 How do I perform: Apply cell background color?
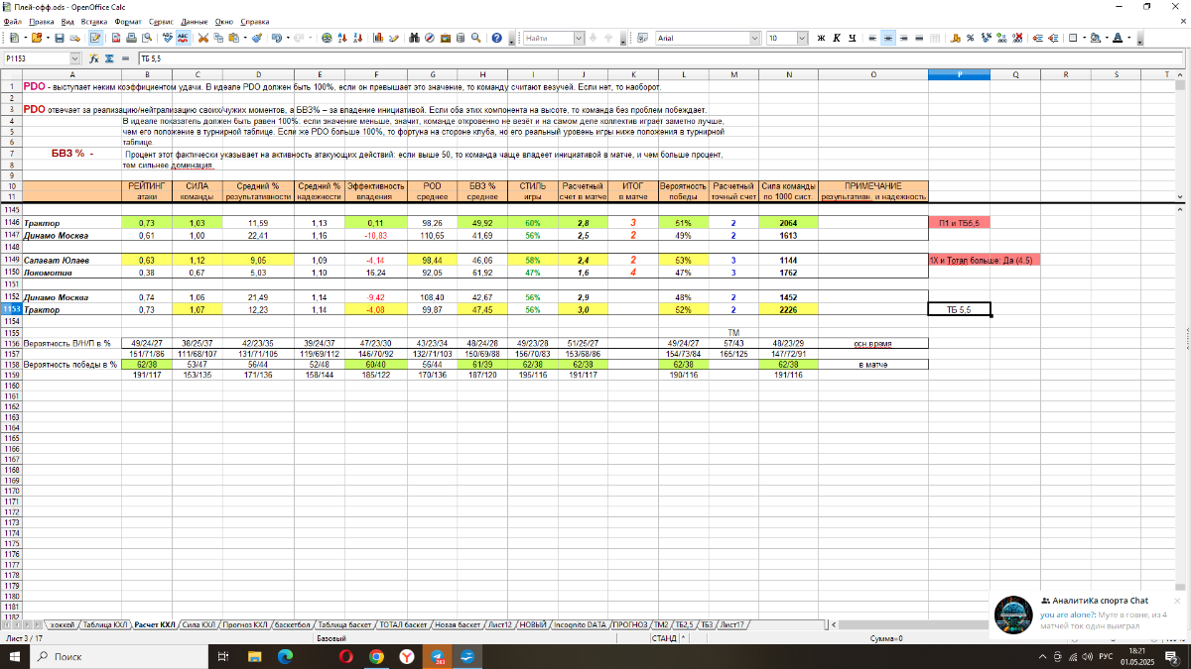(x=1096, y=38)
